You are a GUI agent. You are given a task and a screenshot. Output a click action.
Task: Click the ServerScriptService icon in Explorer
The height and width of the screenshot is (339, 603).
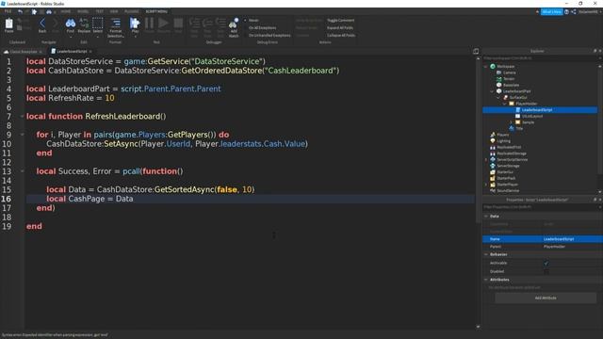click(x=493, y=159)
